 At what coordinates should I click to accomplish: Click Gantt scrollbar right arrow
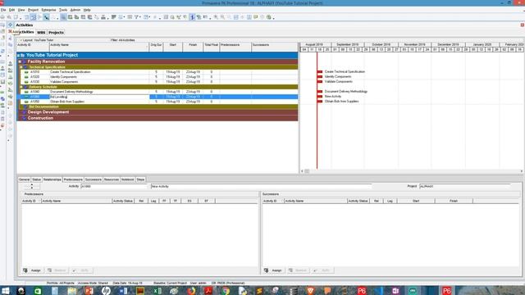pos(522,171)
